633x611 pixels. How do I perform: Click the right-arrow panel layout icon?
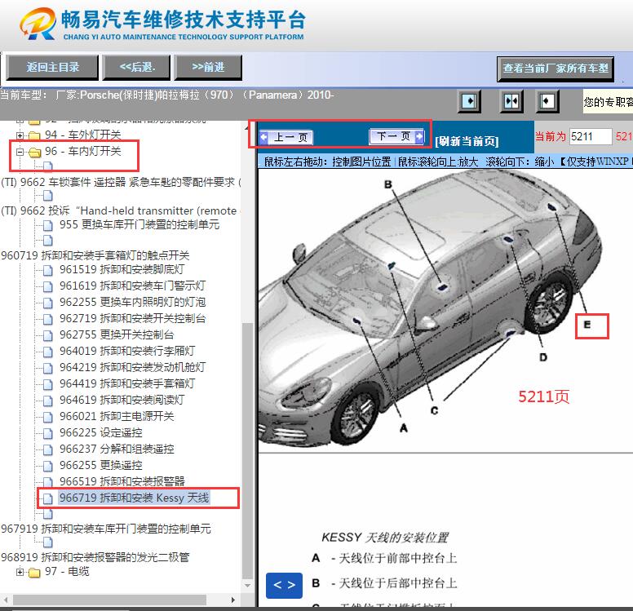(469, 101)
